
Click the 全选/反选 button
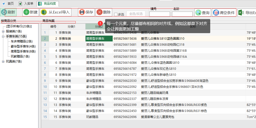[x=136, y=14]
